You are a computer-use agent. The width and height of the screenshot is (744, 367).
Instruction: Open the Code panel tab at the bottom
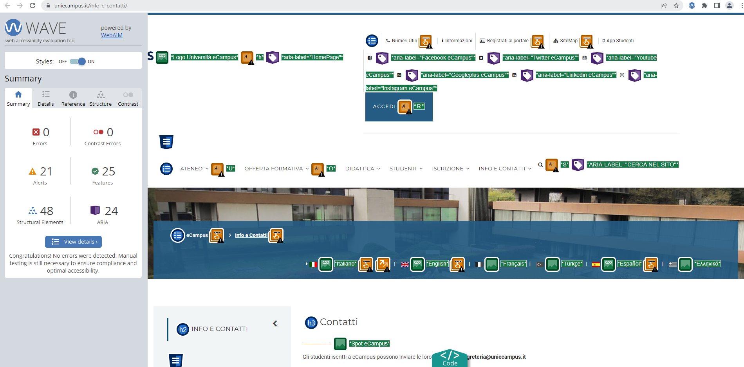(450, 358)
